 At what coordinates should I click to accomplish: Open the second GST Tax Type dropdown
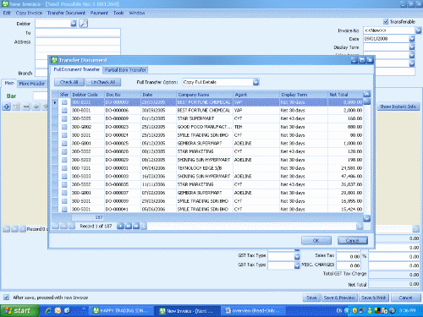tap(297, 265)
